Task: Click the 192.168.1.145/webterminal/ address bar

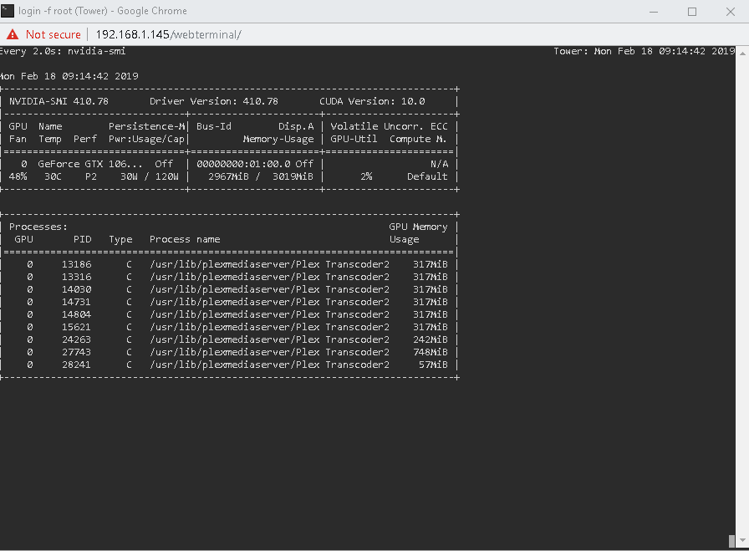Action: [168, 34]
